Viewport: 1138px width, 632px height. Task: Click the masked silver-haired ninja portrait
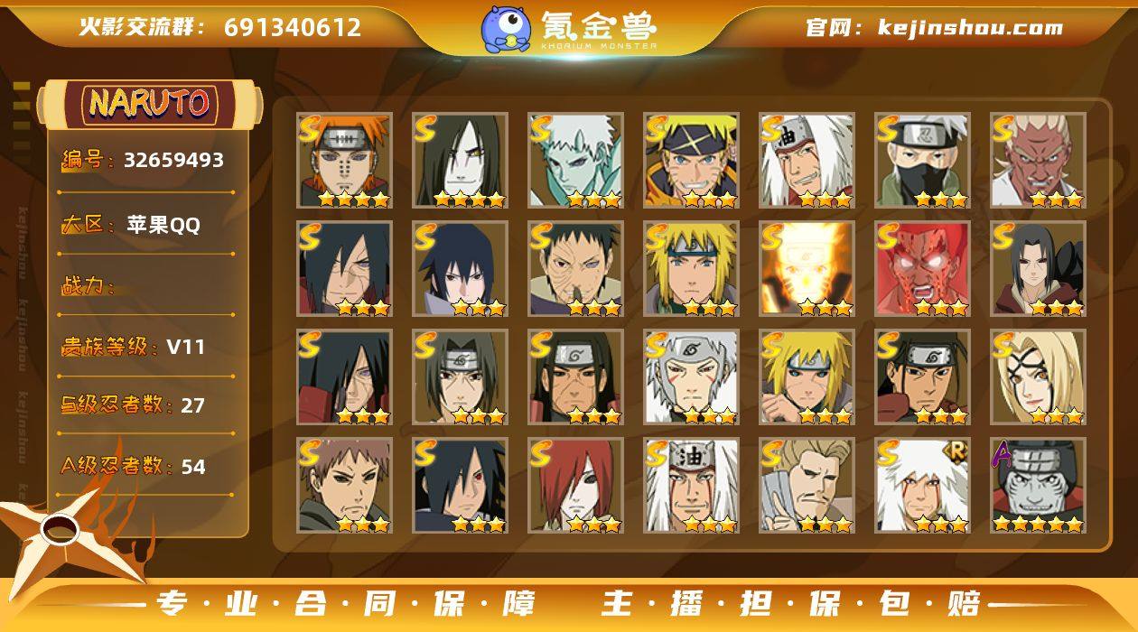[922, 161]
